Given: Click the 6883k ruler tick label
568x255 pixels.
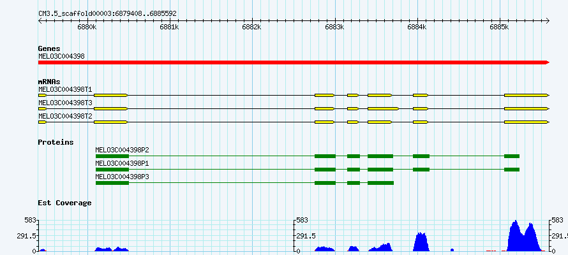Looking at the screenshot, I should pyautogui.click(x=334, y=27).
